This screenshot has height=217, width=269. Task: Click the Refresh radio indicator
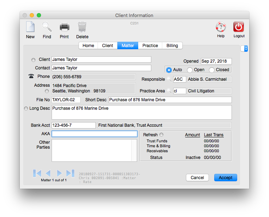[162, 135]
